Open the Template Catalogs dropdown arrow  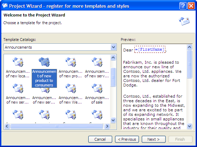(113, 47)
